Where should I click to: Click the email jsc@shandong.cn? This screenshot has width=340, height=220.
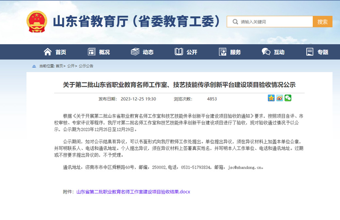pos(245,167)
